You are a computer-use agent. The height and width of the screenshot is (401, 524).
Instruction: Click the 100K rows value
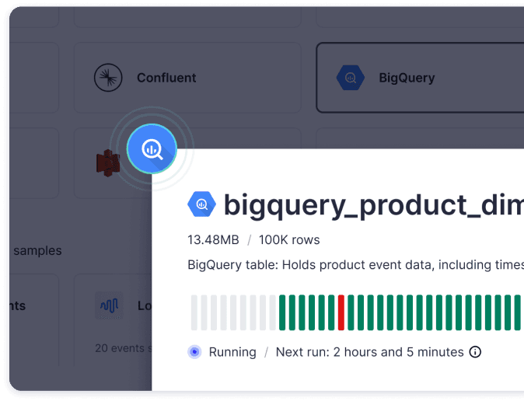[x=289, y=240]
